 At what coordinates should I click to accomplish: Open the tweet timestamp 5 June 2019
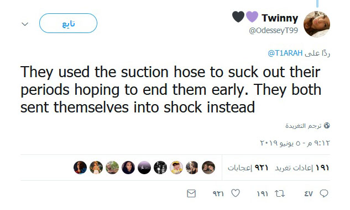point(295,143)
